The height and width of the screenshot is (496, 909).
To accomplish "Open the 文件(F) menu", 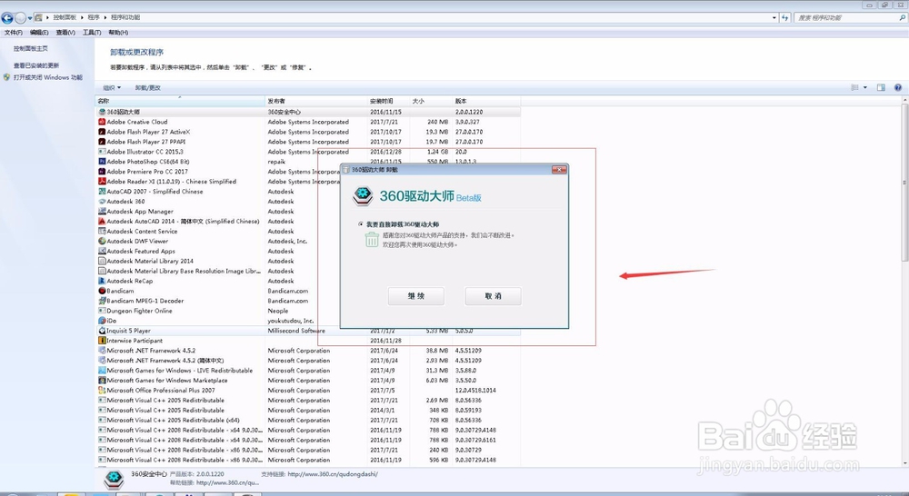I will click(14, 33).
